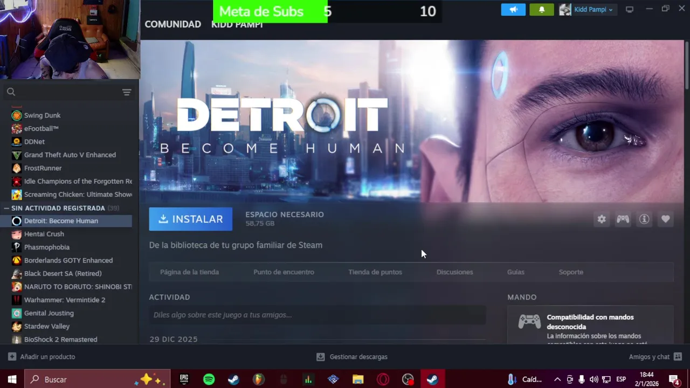The width and height of the screenshot is (690, 388).
Task: Open File Explorer from taskbar
Action: pos(358,379)
